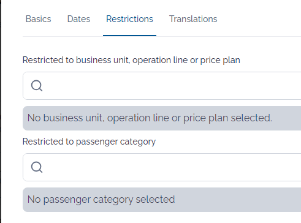
Task: Click the 'No business unit, operation line' notice
Action: (x=162, y=118)
